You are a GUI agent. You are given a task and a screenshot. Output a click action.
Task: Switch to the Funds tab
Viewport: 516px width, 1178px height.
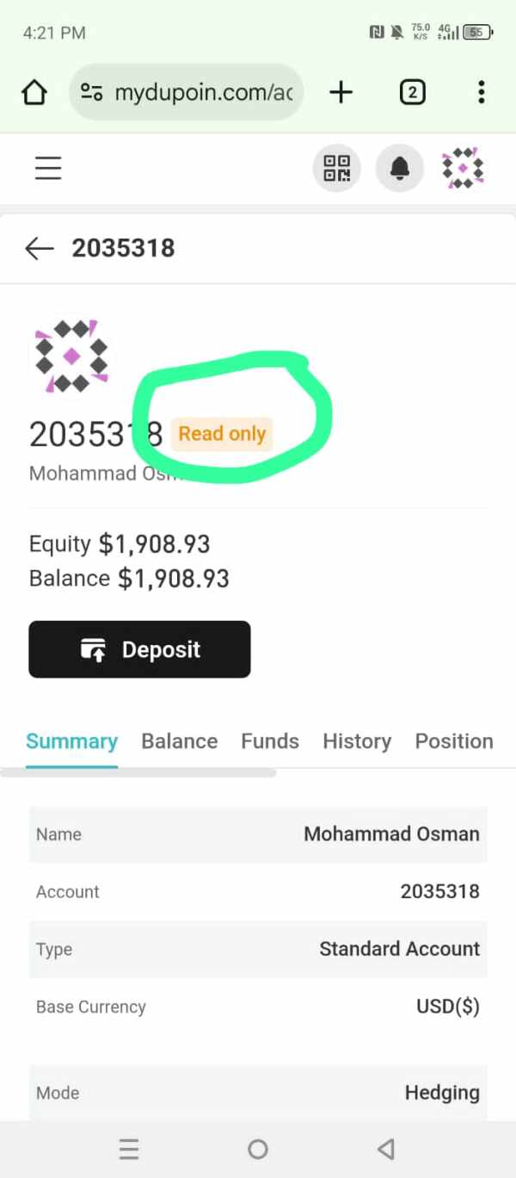click(270, 741)
